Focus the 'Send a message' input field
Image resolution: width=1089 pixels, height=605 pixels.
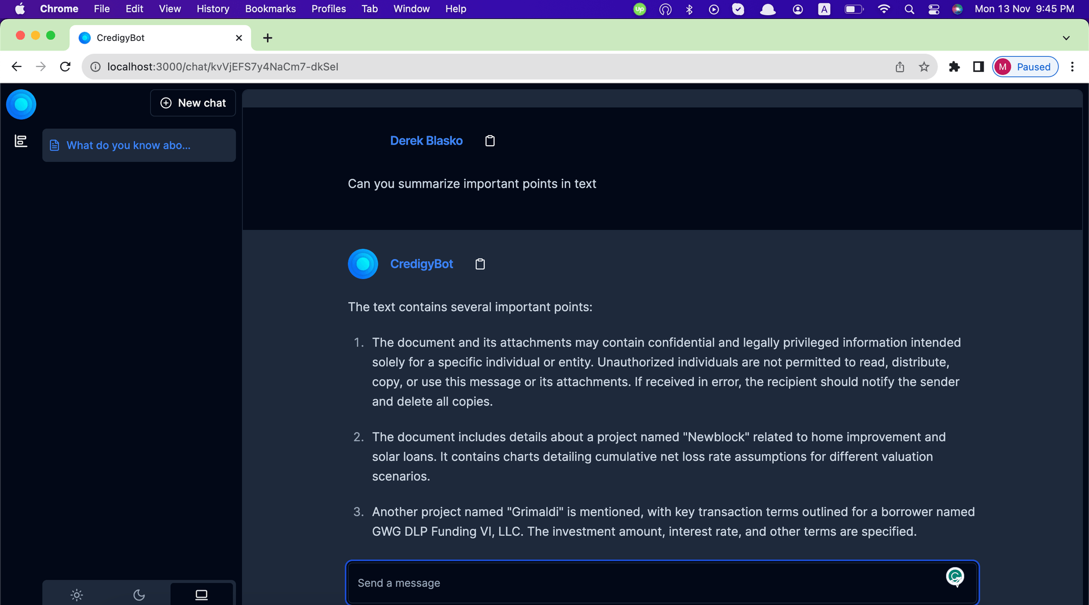coord(662,582)
